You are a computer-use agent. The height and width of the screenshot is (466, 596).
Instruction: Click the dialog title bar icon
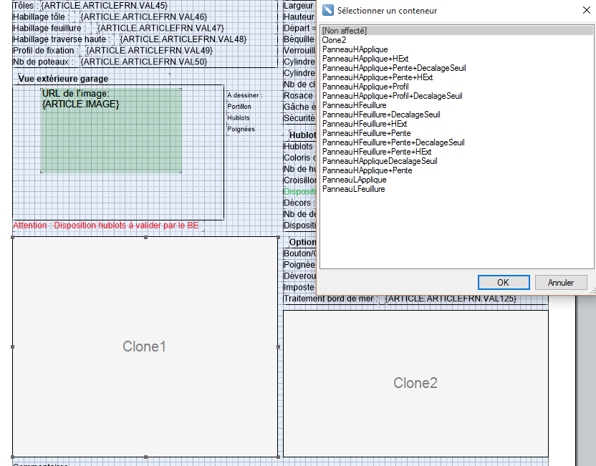point(328,11)
